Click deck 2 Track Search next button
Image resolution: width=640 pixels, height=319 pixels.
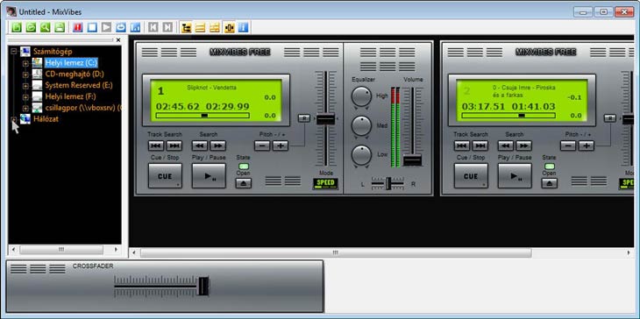pyautogui.click(x=480, y=145)
